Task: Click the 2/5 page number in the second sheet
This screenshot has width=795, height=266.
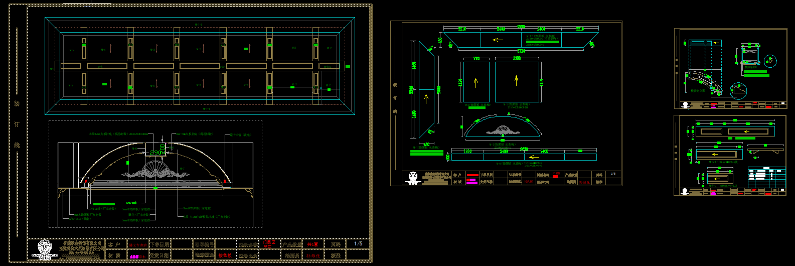Action: pyautogui.click(x=612, y=174)
